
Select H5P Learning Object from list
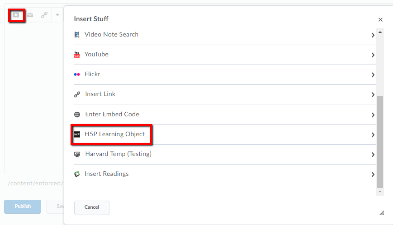tap(225, 134)
